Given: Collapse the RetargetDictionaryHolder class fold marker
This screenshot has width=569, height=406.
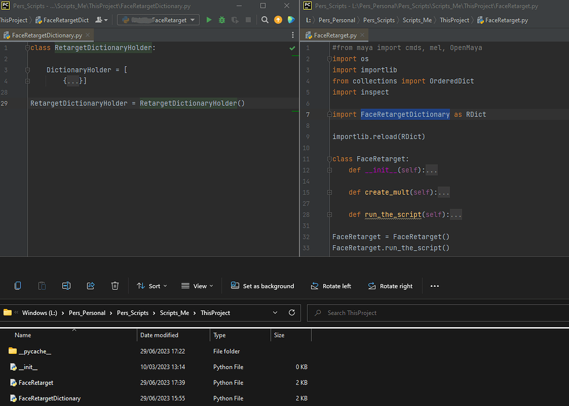Looking at the screenshot, I should [27, 48].
